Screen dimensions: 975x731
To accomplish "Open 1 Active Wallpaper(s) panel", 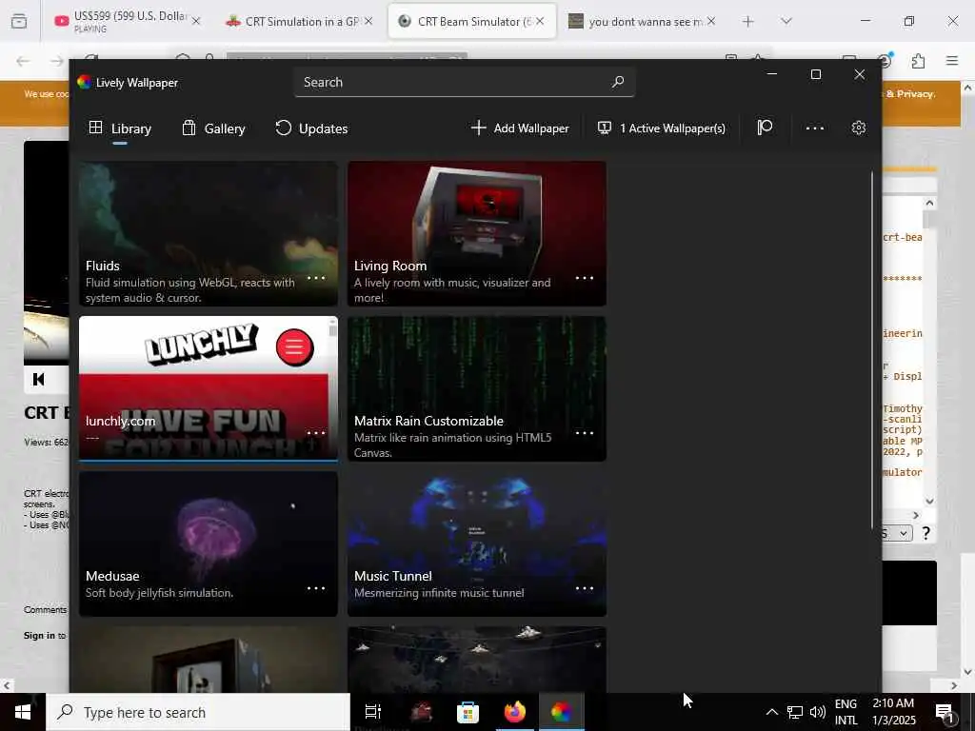I will click(662, 128).
